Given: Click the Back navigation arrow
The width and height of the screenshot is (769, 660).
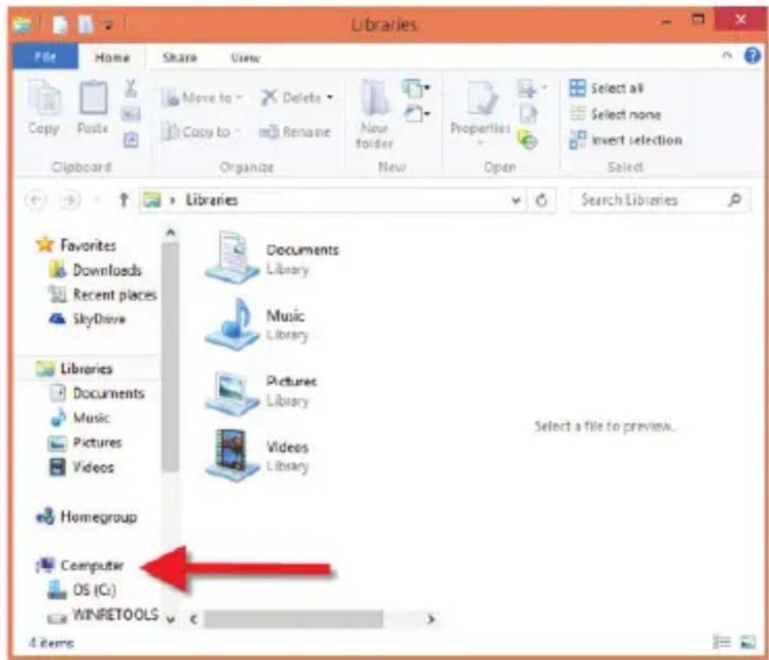Looking at the screenshot, I should 36,200.
